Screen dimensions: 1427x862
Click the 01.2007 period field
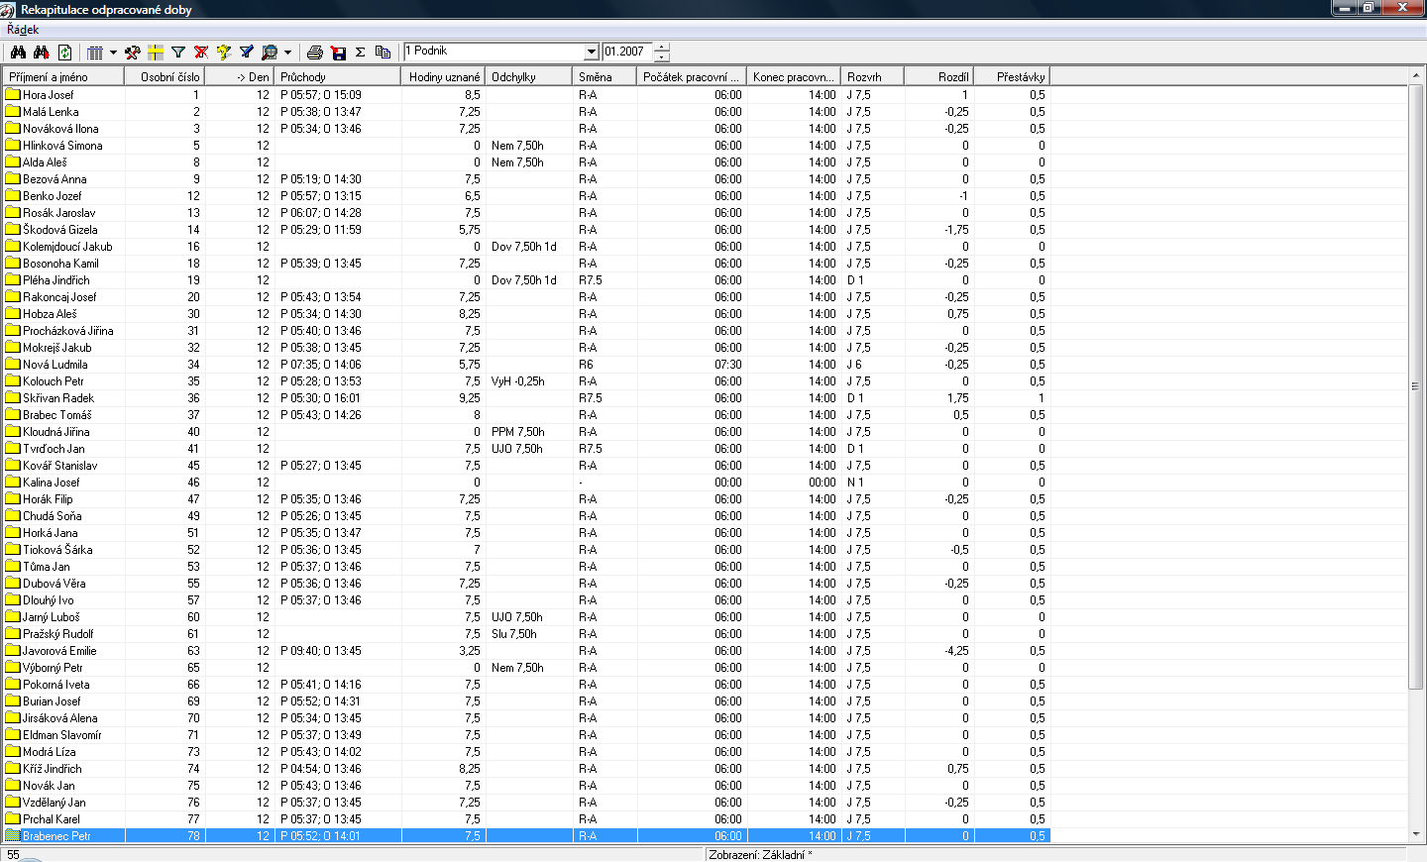pyautogui.click(x=628, y=52)
